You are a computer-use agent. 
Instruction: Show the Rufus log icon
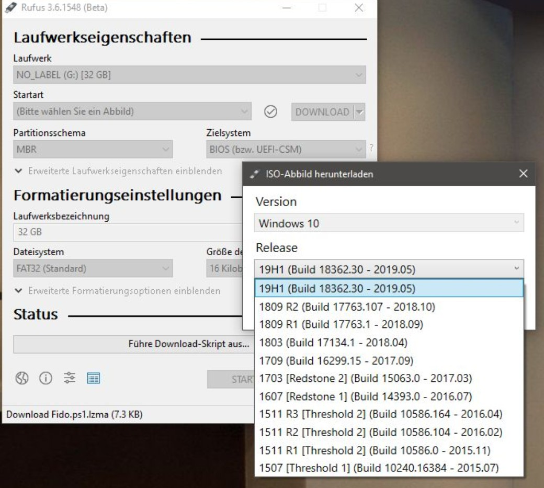[93, 378]
